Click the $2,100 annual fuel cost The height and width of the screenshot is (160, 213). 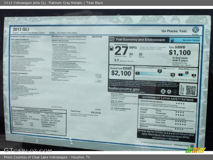(121, 73)
